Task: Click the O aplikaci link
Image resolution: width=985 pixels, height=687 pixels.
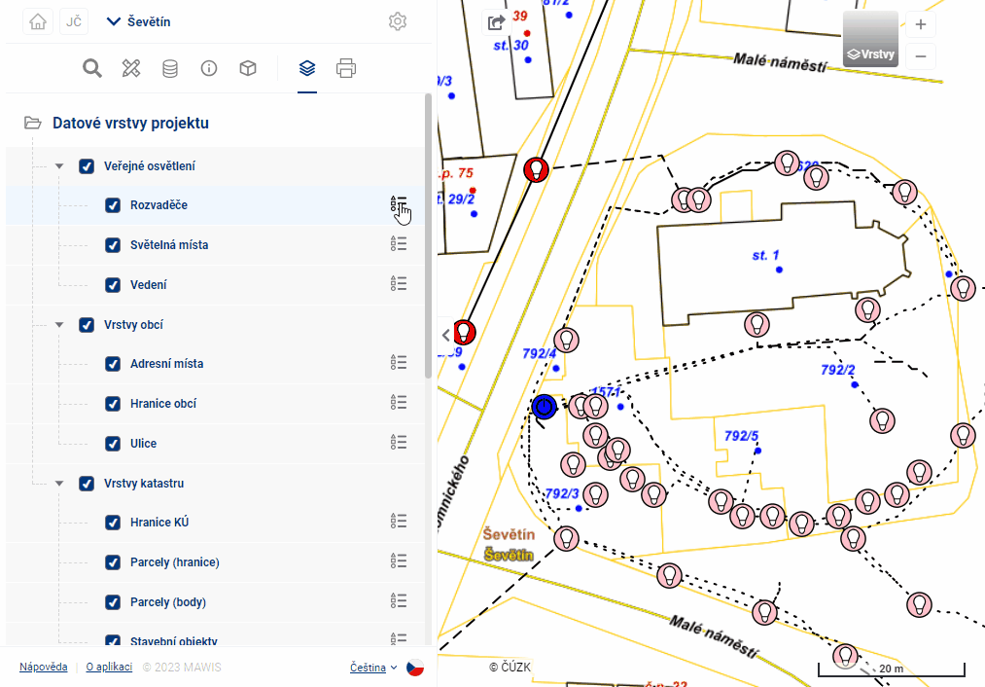Action: pyautogui.click(x=109, y=668)
